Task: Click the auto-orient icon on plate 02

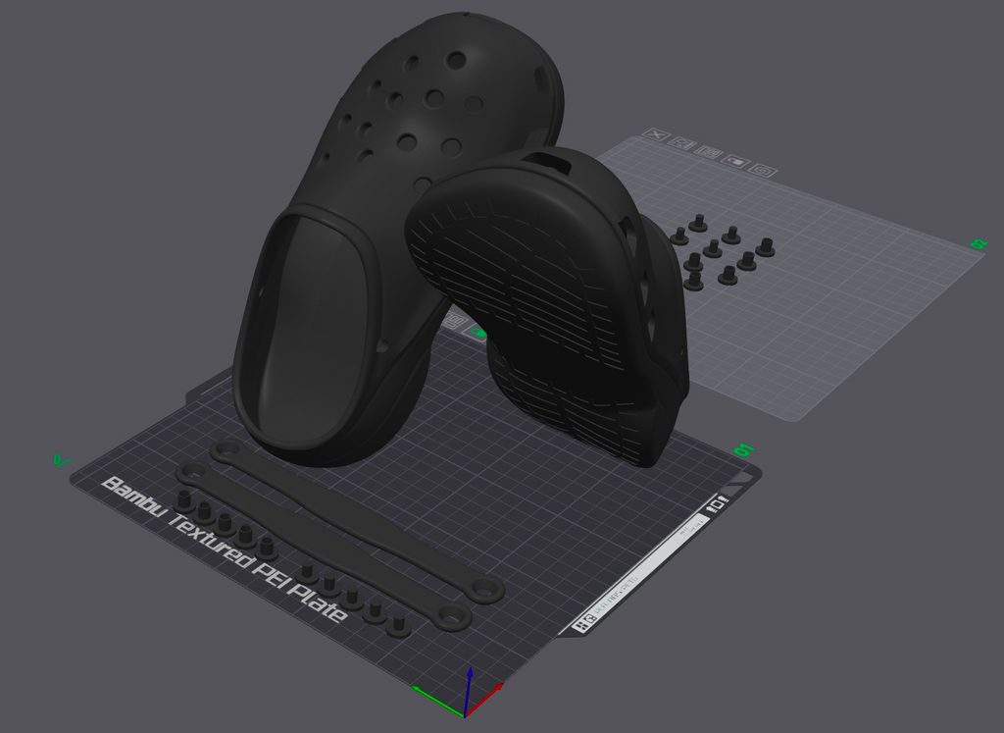Action: point(682,143)
